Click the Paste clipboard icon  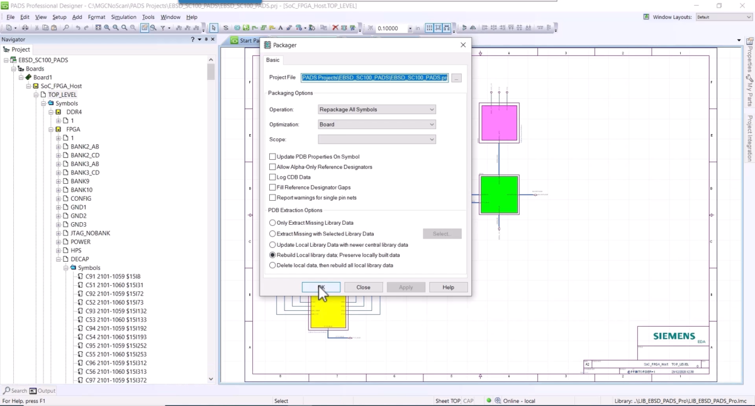tap(54, 28)
